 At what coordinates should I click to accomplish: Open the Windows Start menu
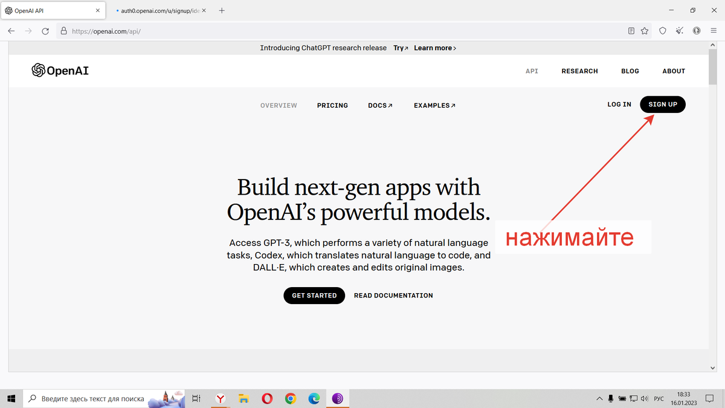[x=11, y=398]
